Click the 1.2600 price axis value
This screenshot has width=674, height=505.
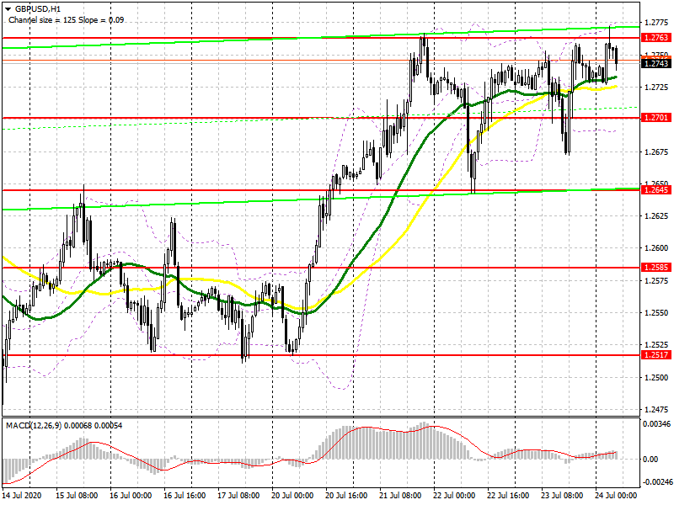[x=656, y=247]
